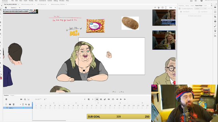Click the Play button in the timeline
The height and width of the screenshot is (122, 218).
tap(121, 99)
